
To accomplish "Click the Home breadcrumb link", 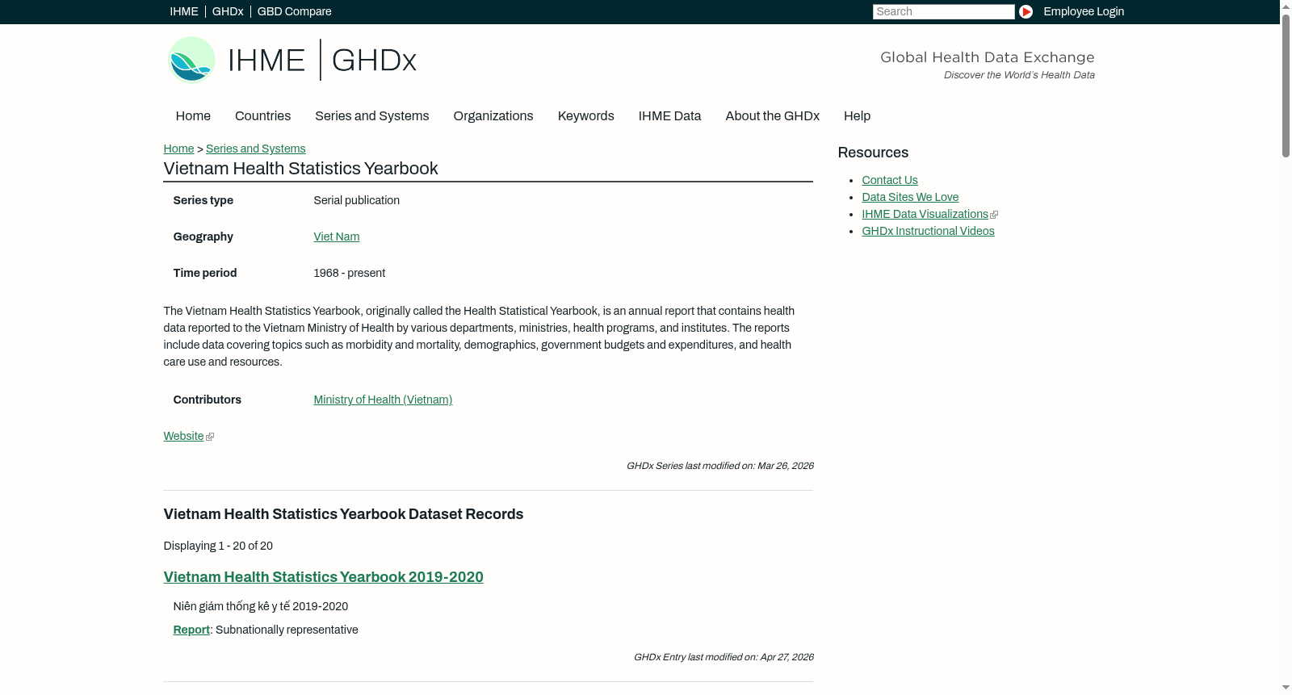I will (178, 149).
